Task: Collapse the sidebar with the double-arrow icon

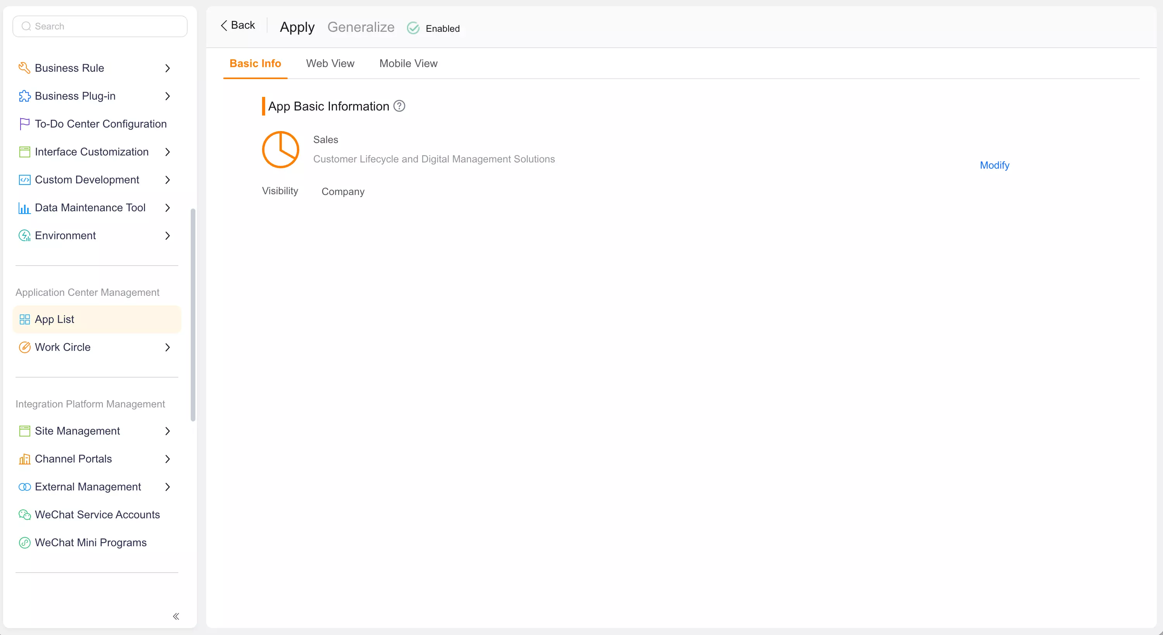Action: coord(176,616)
